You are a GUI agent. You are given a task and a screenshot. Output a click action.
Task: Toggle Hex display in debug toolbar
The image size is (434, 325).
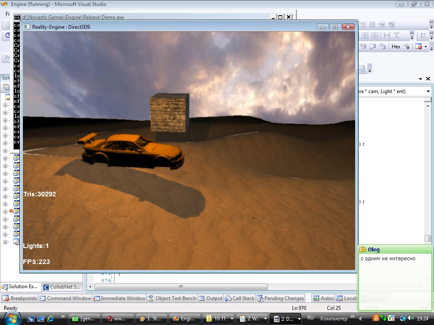pyautogui.click(x=396, y=47)
